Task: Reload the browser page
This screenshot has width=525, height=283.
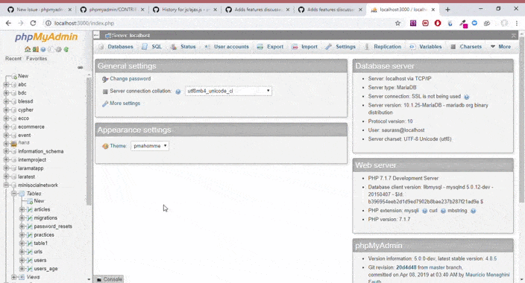Action: pos(33,23)
